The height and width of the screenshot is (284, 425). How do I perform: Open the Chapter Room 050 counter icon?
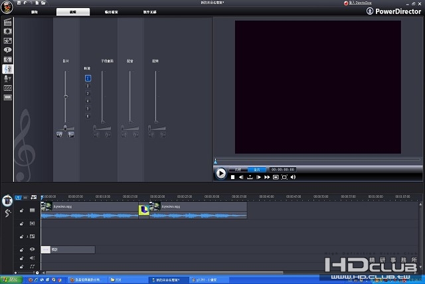7,88
